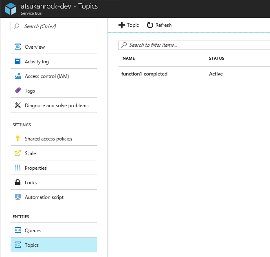Open Shared access policies
Image resolution: width=270 pixels, height=257 pixels.
54,138
